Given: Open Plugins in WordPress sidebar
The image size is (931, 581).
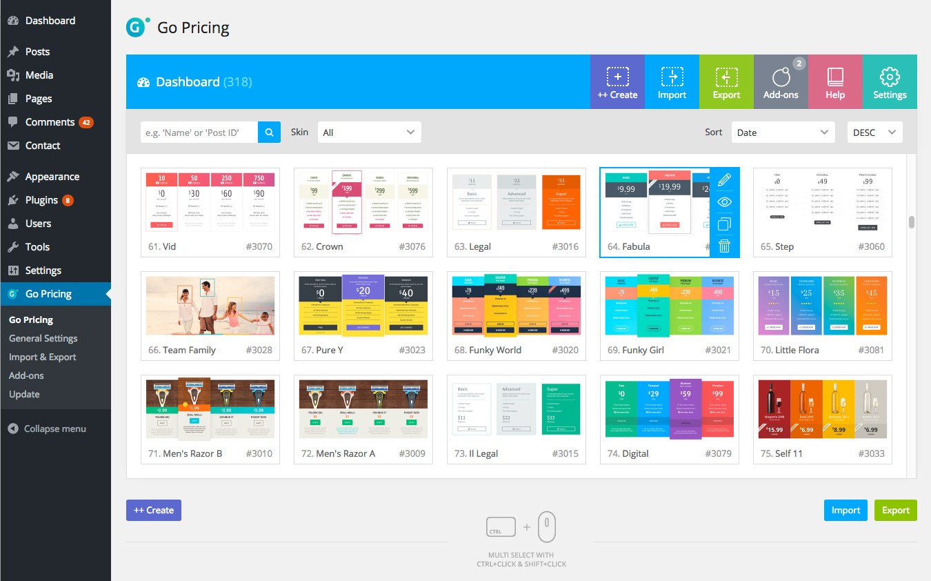Looking at the screenshot, I should [x=41, y=200].
